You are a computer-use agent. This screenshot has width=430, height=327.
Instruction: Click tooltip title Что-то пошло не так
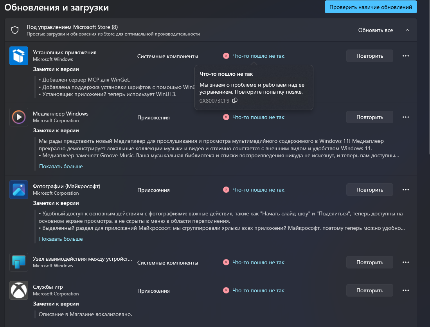click(226, 74)
